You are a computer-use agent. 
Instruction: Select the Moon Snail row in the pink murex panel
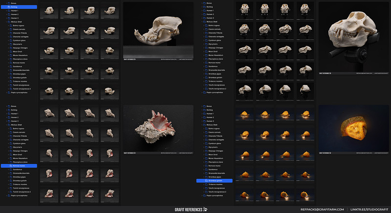tap(19, 155)
